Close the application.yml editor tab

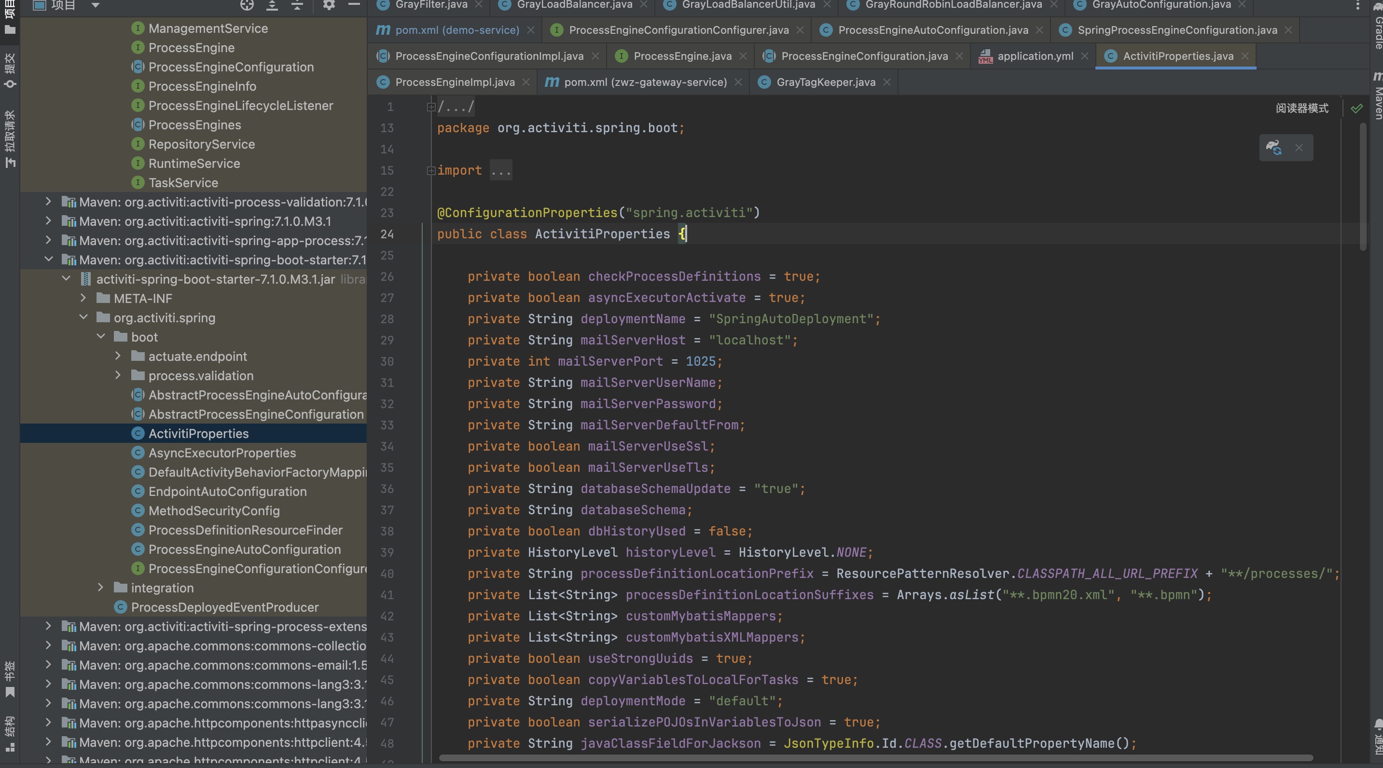coord(1084,56)
